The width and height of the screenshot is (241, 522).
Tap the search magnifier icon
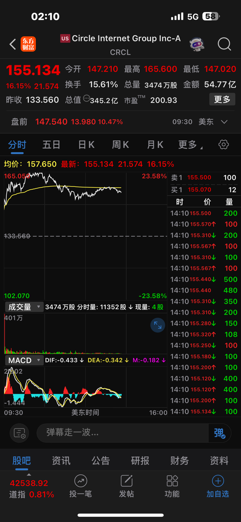coord(224,44)
